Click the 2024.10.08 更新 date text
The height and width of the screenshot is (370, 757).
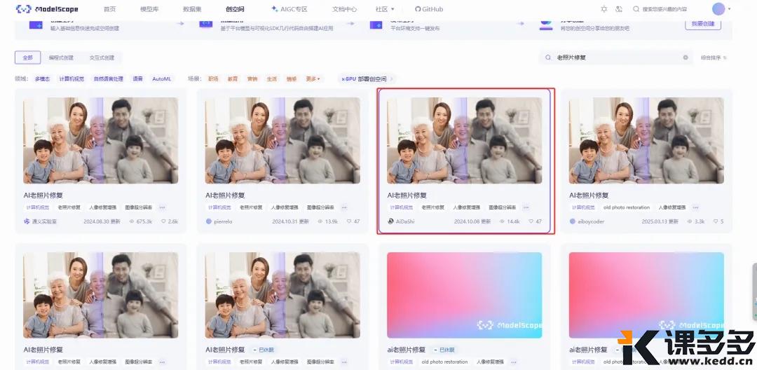(x=472, y=221)
